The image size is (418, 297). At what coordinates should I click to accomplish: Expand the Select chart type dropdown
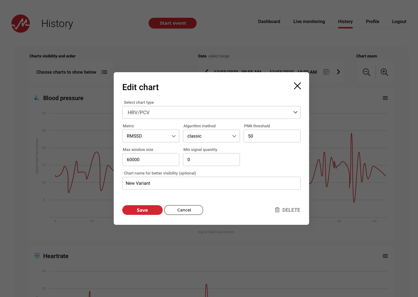pyautogui.click(x=211, y=113)
